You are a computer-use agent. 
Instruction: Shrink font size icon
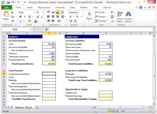42,17
